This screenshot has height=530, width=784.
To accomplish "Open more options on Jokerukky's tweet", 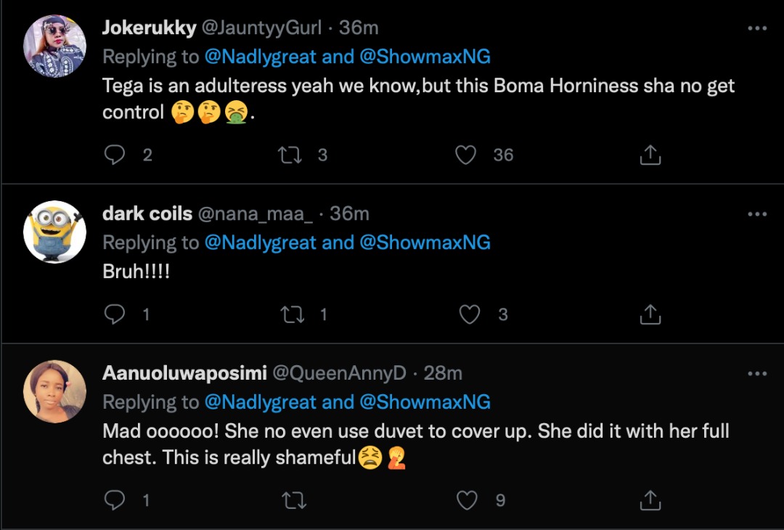I will tap(757, 28).
